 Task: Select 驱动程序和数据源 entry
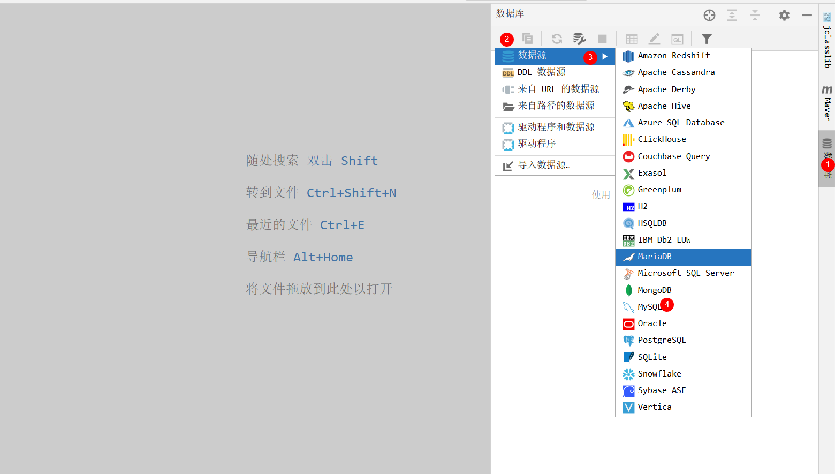click(x=555, y=127)
